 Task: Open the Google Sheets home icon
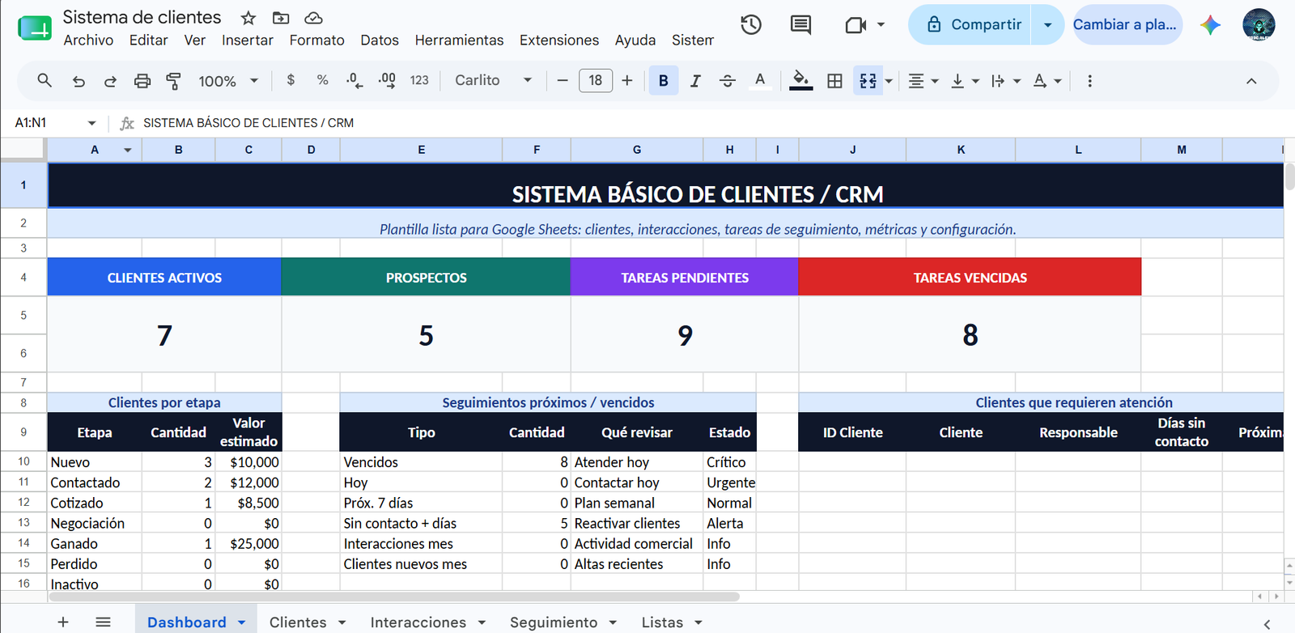tap(35, 28)
